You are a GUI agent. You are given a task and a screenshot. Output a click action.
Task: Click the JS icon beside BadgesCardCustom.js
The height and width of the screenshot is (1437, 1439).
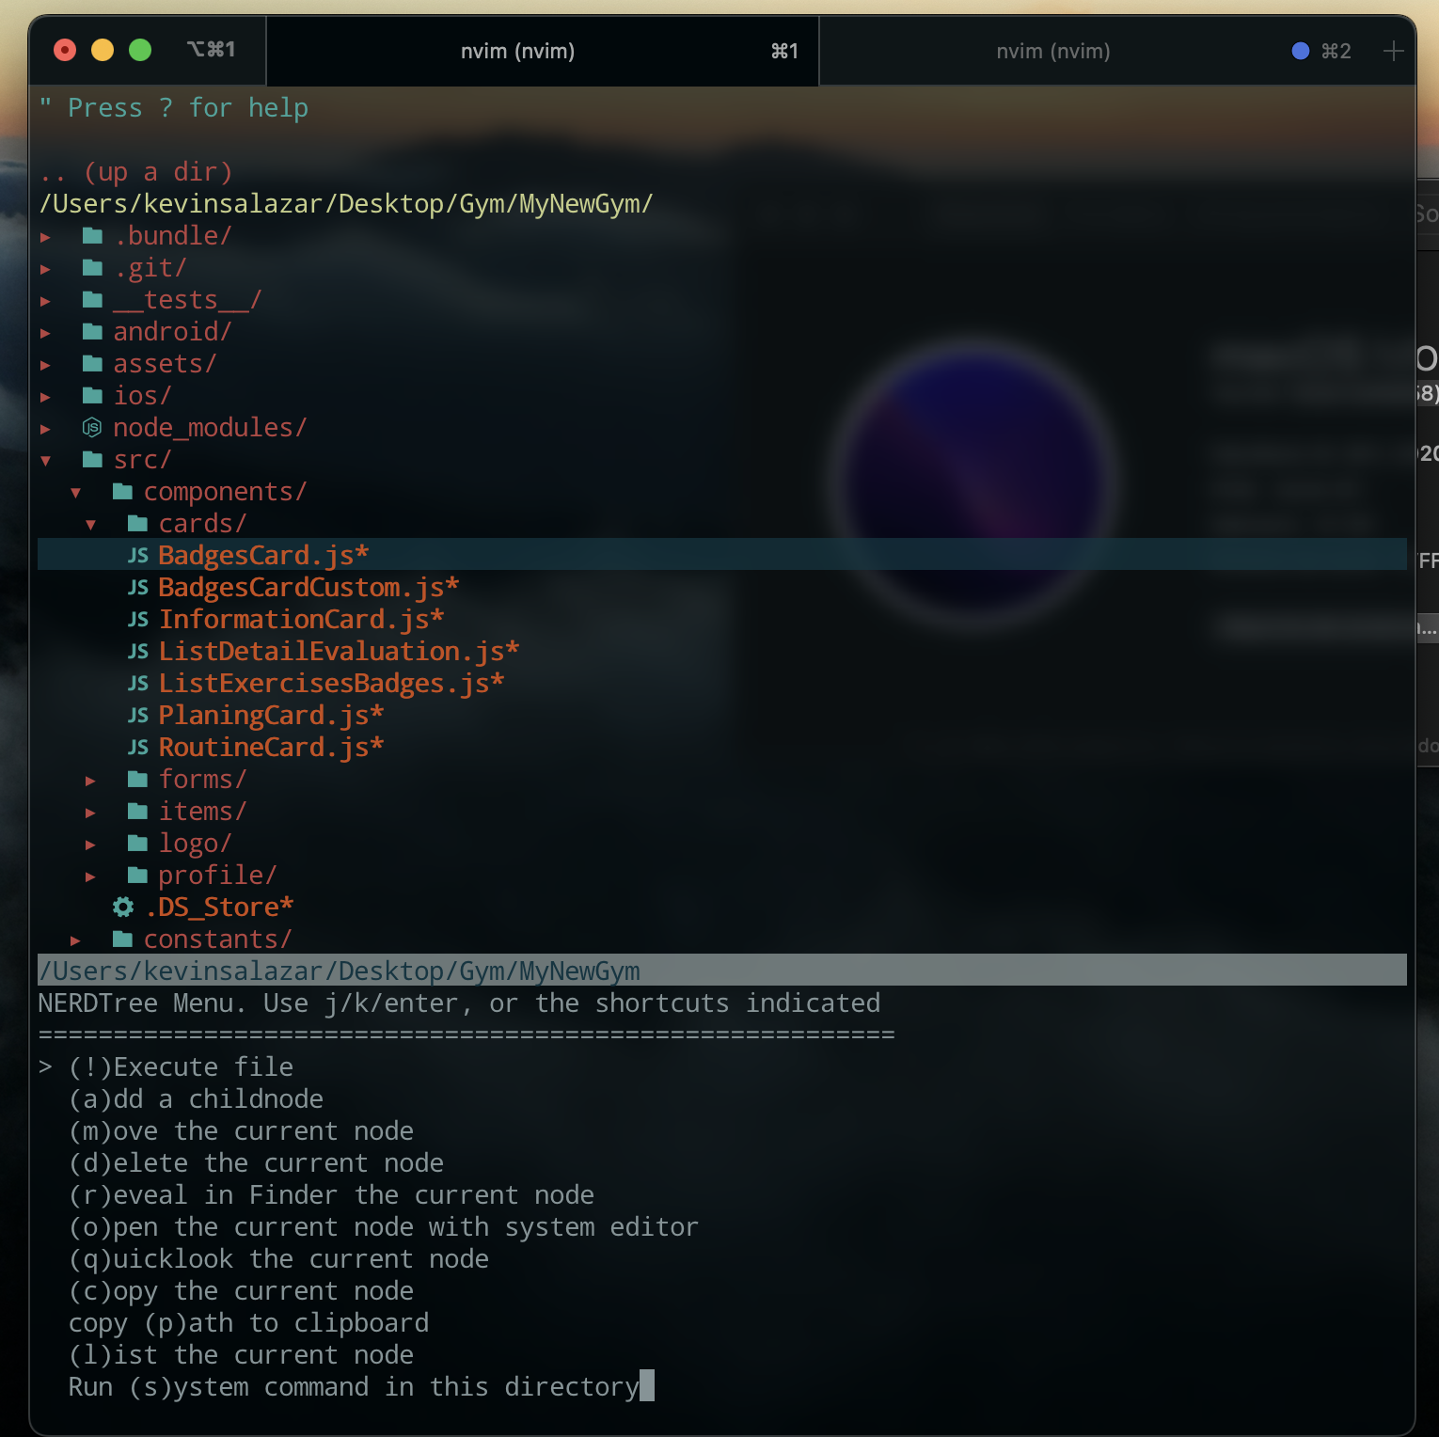[x=138, y=588]
